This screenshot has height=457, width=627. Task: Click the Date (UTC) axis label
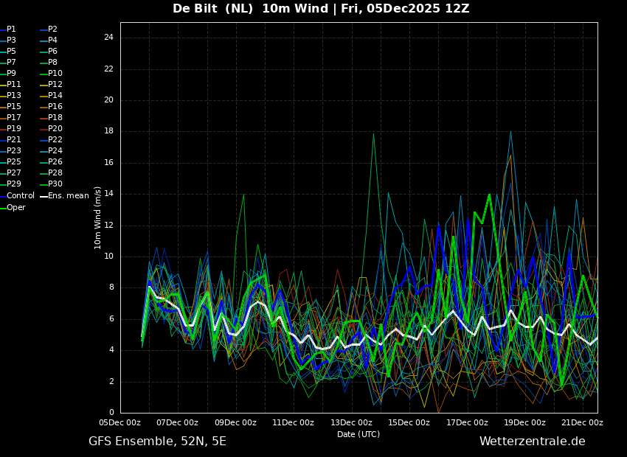pyautogui.click(x=358, y=434)
